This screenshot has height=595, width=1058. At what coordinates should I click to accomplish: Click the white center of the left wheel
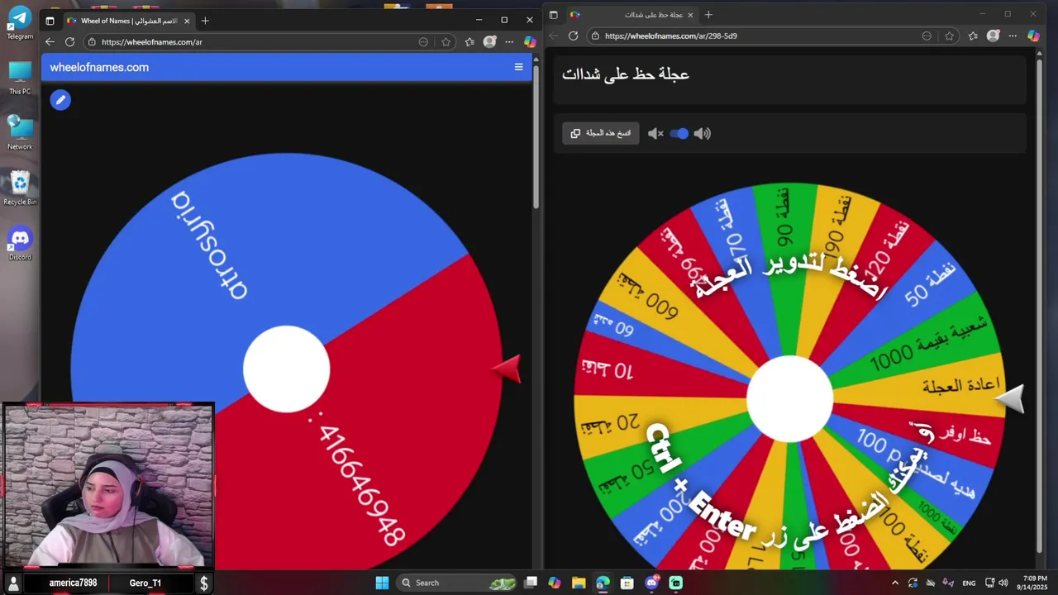point(287,369)
